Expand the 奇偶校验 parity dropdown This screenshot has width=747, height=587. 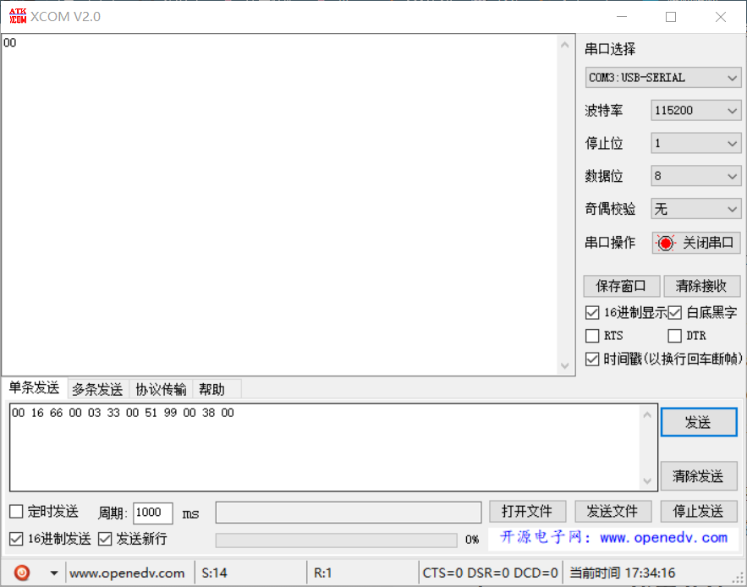(696, 209)
